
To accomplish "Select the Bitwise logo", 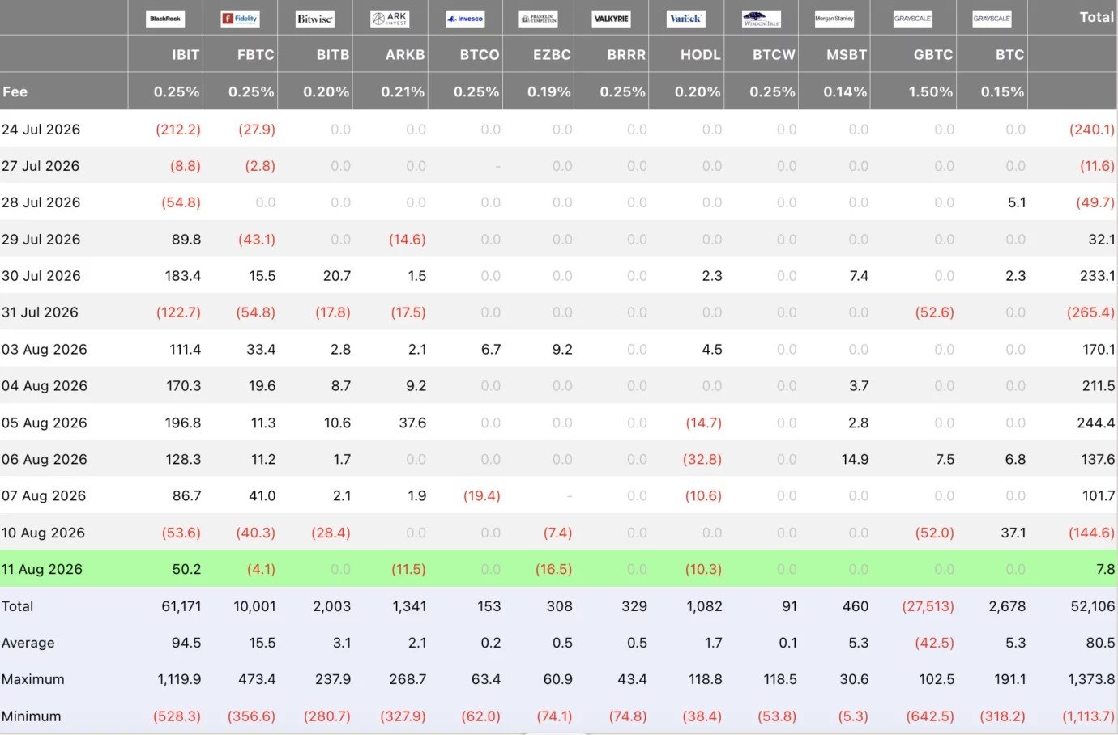I will click(314, 19).
